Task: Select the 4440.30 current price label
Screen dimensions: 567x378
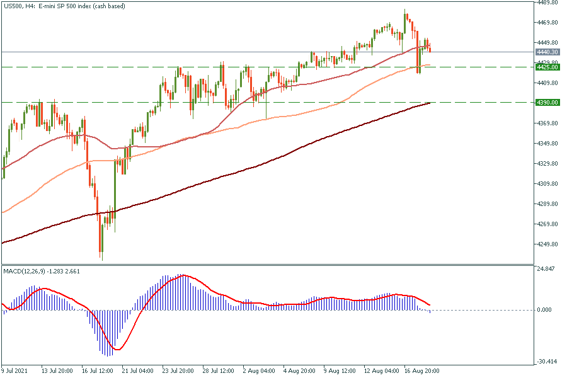Action: 546,52
